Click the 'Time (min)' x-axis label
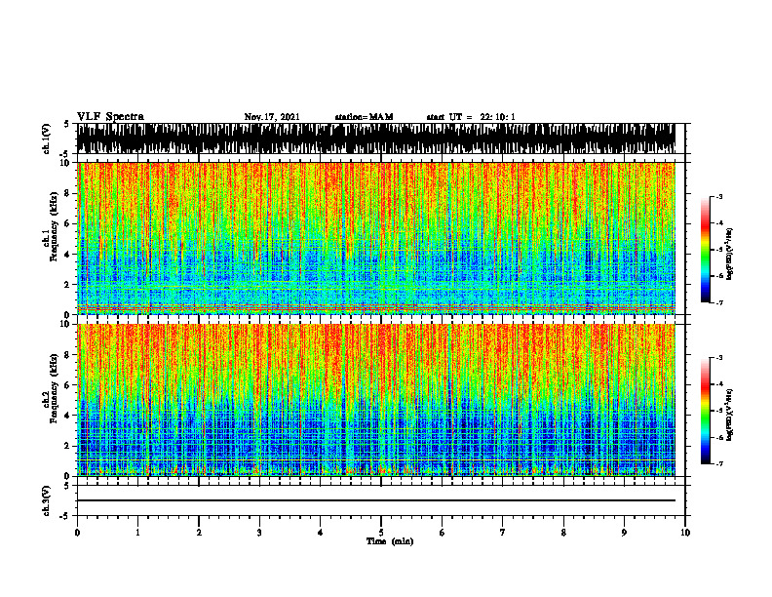The width and height of the screenshot is (772, 597). tap(390, 541)
